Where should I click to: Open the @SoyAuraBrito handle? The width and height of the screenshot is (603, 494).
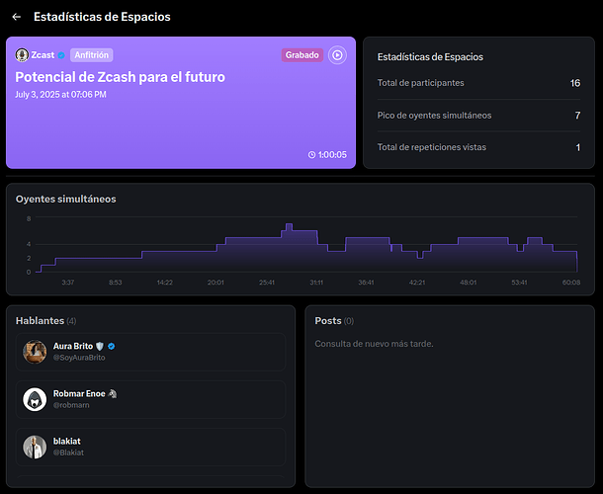tap(79, 358)
